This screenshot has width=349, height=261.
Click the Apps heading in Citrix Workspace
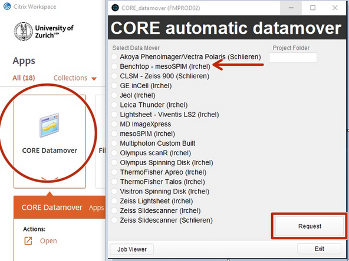[x=24, y=61]
